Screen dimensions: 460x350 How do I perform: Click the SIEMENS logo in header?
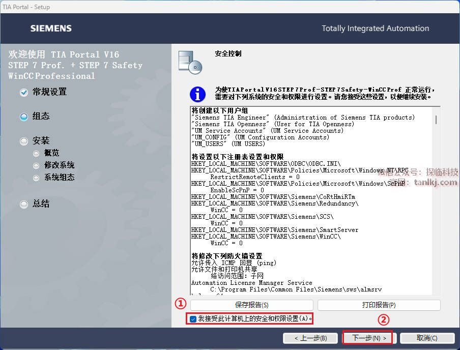pyautogui.click(x=51, y=28)
